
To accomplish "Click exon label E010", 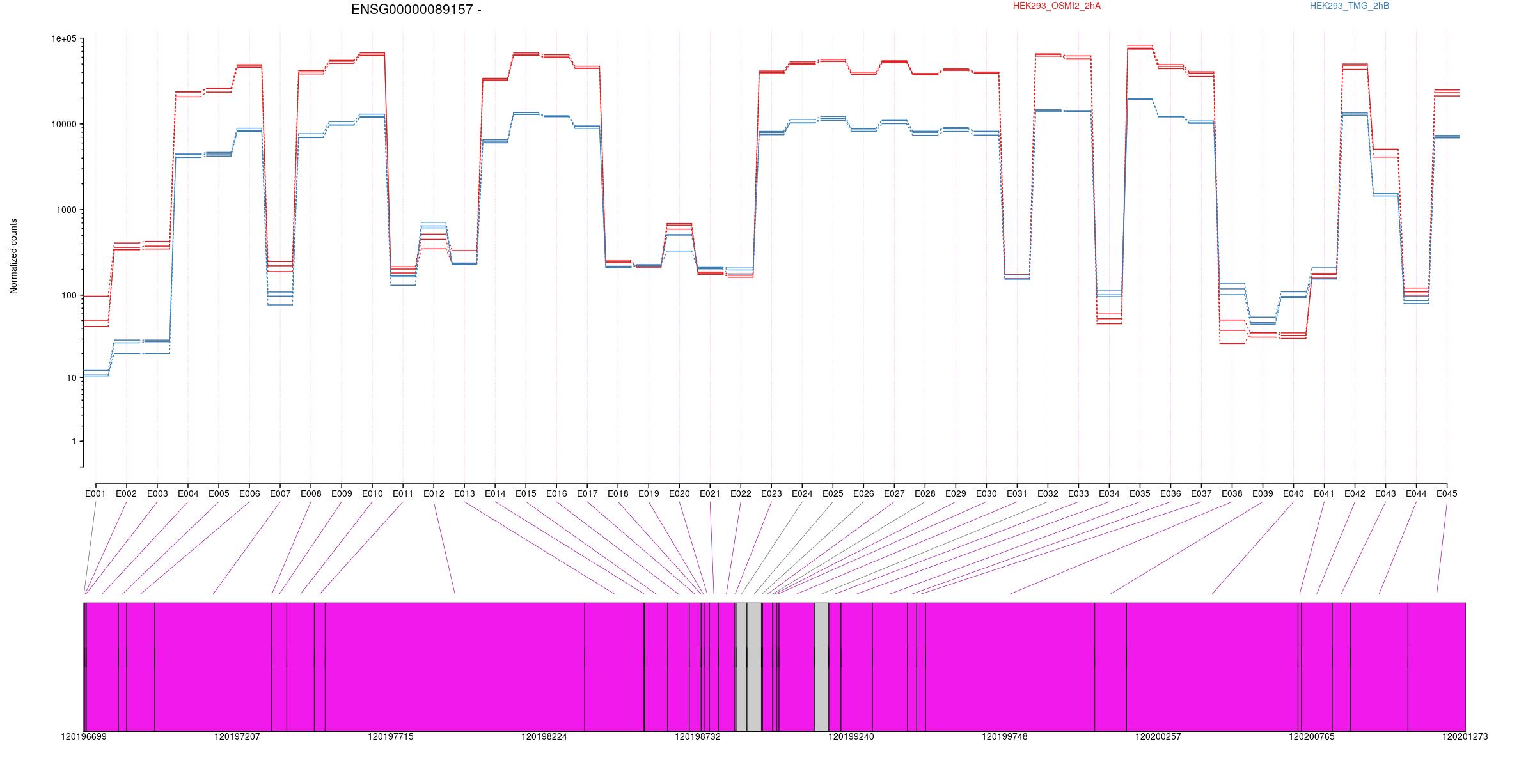I will 372,493.
